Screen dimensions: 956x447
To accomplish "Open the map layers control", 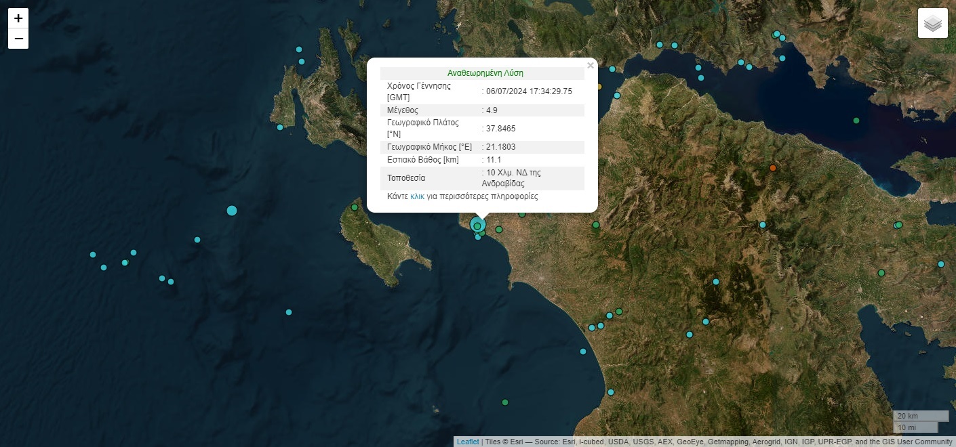I will (932, 23).
